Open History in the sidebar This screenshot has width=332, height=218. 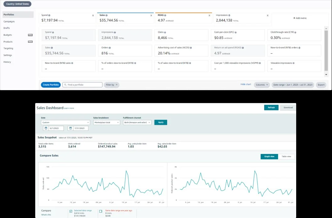(7, 62)
